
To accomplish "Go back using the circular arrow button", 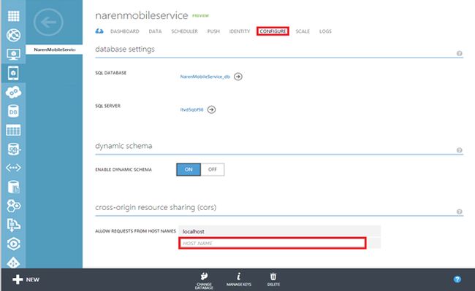I will [48, 22].
